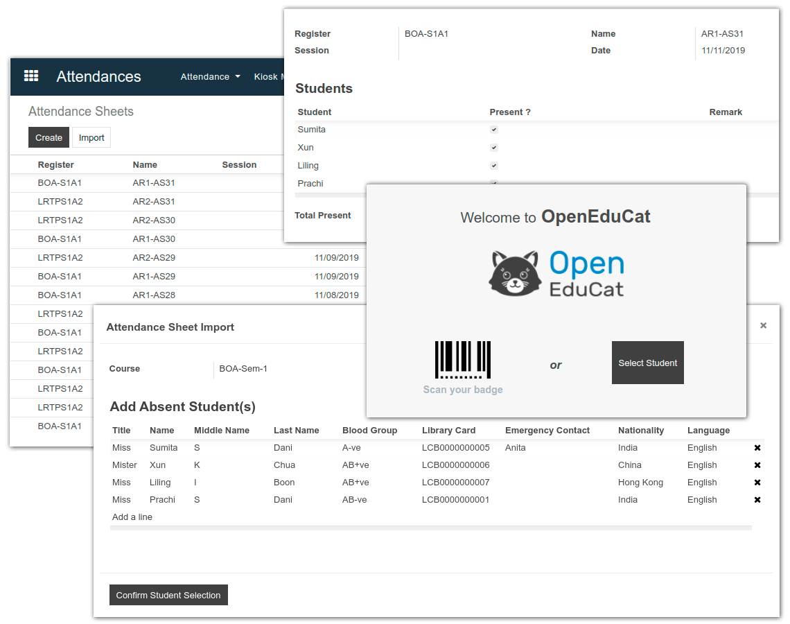Screen dimensions: 790x624
Task: Click nationality Hong Kong cell
Action: 640,483
